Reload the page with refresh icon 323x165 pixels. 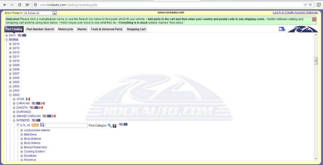click(x=20, y=5)
